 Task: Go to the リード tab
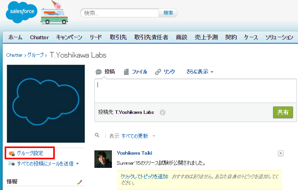[96, 37]
